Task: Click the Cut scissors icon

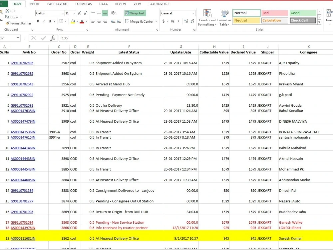Action: coord(8,11)
